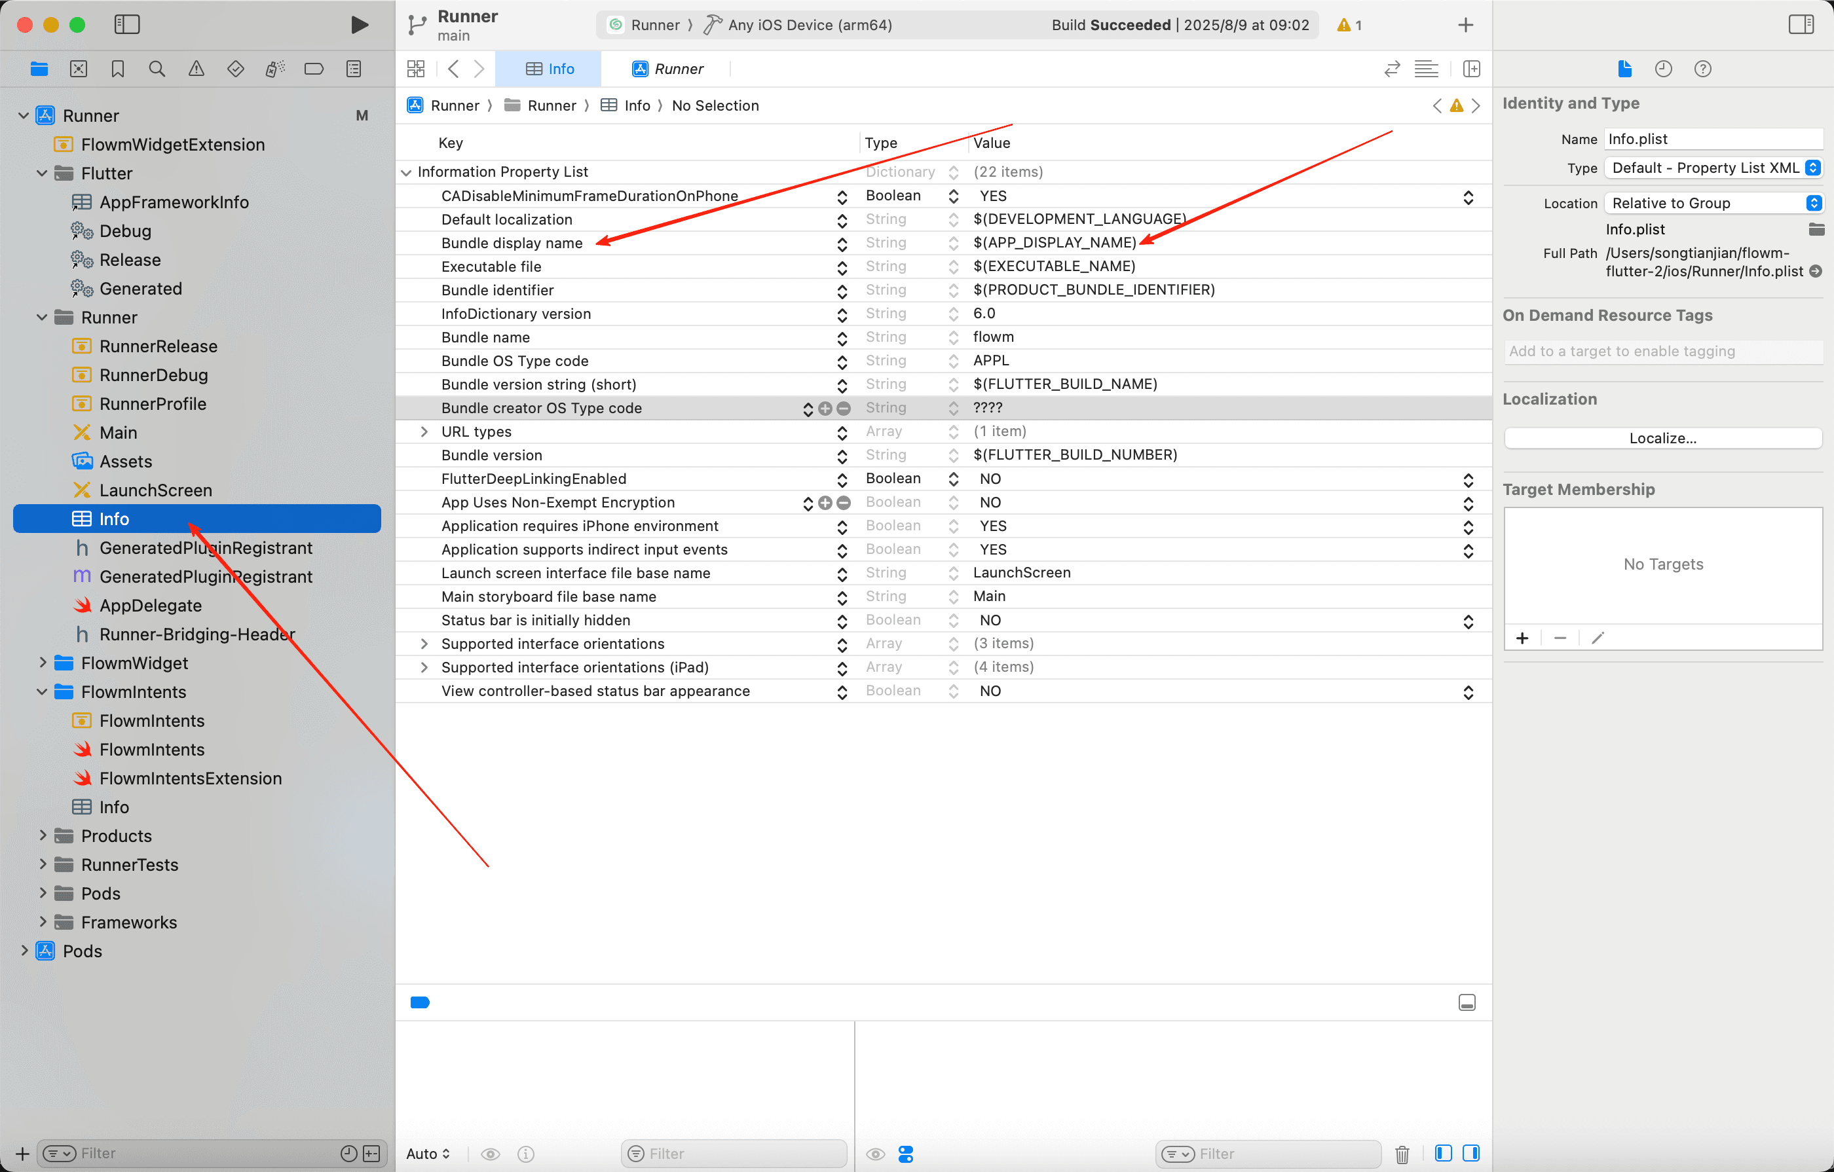Click the Run play button
Screen dimensions: 1834x1172
click(360, 24)
